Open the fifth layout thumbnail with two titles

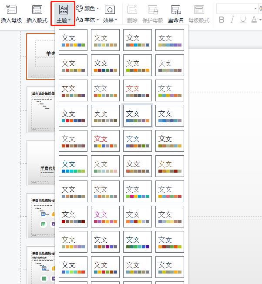[41, 265]
